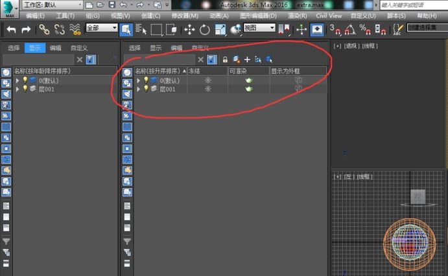Expand 0(默认) layer in right explorer
The height and width of the screenshot is (276, 448).
[139, 81]
